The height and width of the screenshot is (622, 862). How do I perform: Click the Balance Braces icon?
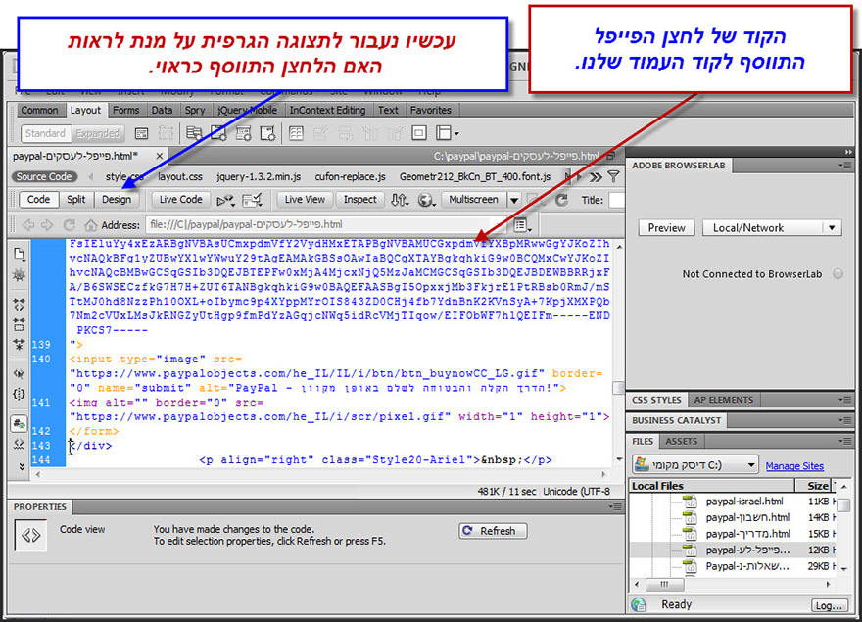(20, 394)
